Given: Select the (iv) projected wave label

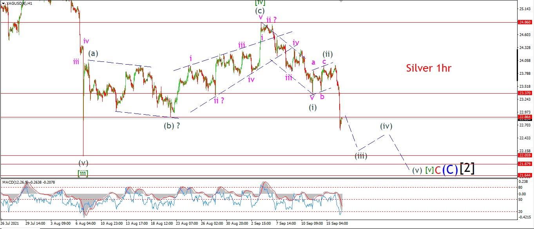Looking at the screenshot, I should click(386, 126).
